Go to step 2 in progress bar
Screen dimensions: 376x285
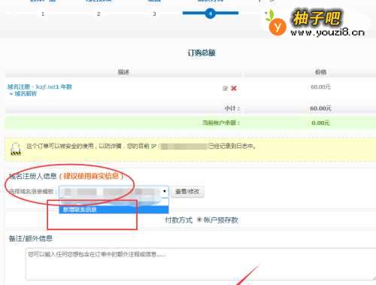tap(99, 14)
